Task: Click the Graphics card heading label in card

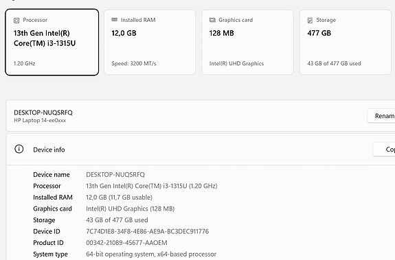Action: pos(236,20)
